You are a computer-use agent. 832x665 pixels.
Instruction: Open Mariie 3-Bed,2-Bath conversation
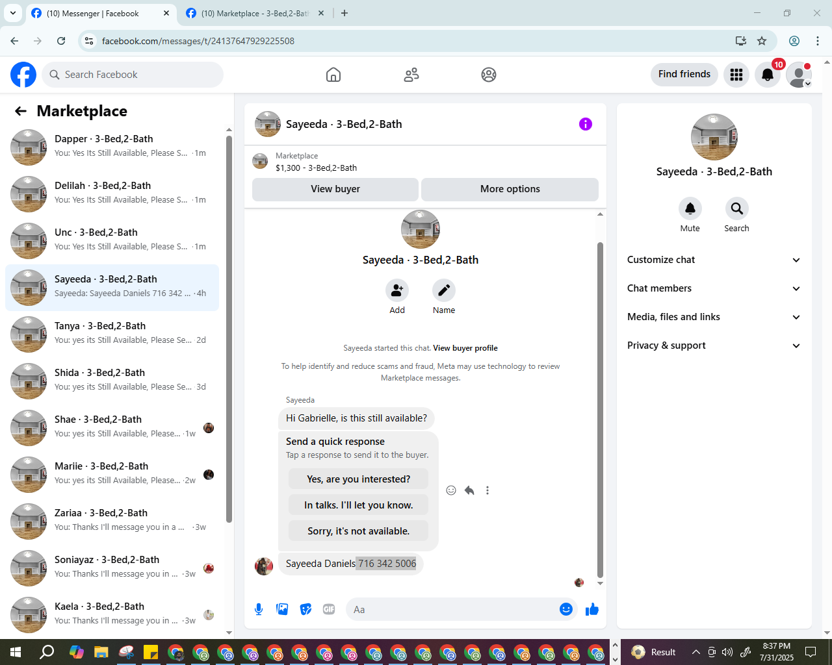tap(112, 475)
